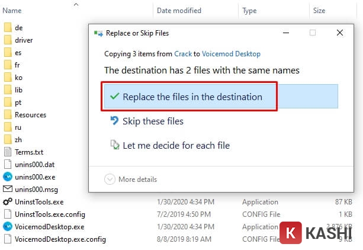Viewport: 363px width, 250px height.
Task: Click the 'pt' folder icon
Action: click(8, 102)
